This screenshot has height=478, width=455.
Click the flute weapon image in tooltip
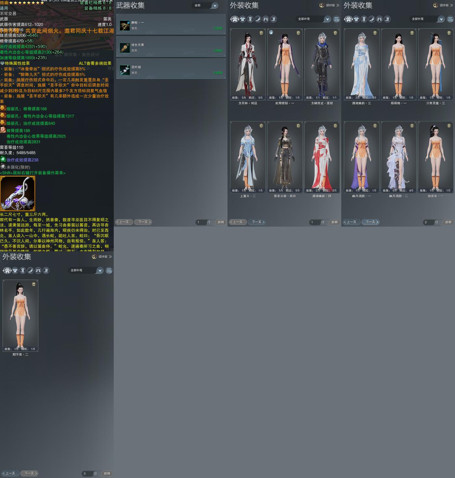[x=18, y=193]
